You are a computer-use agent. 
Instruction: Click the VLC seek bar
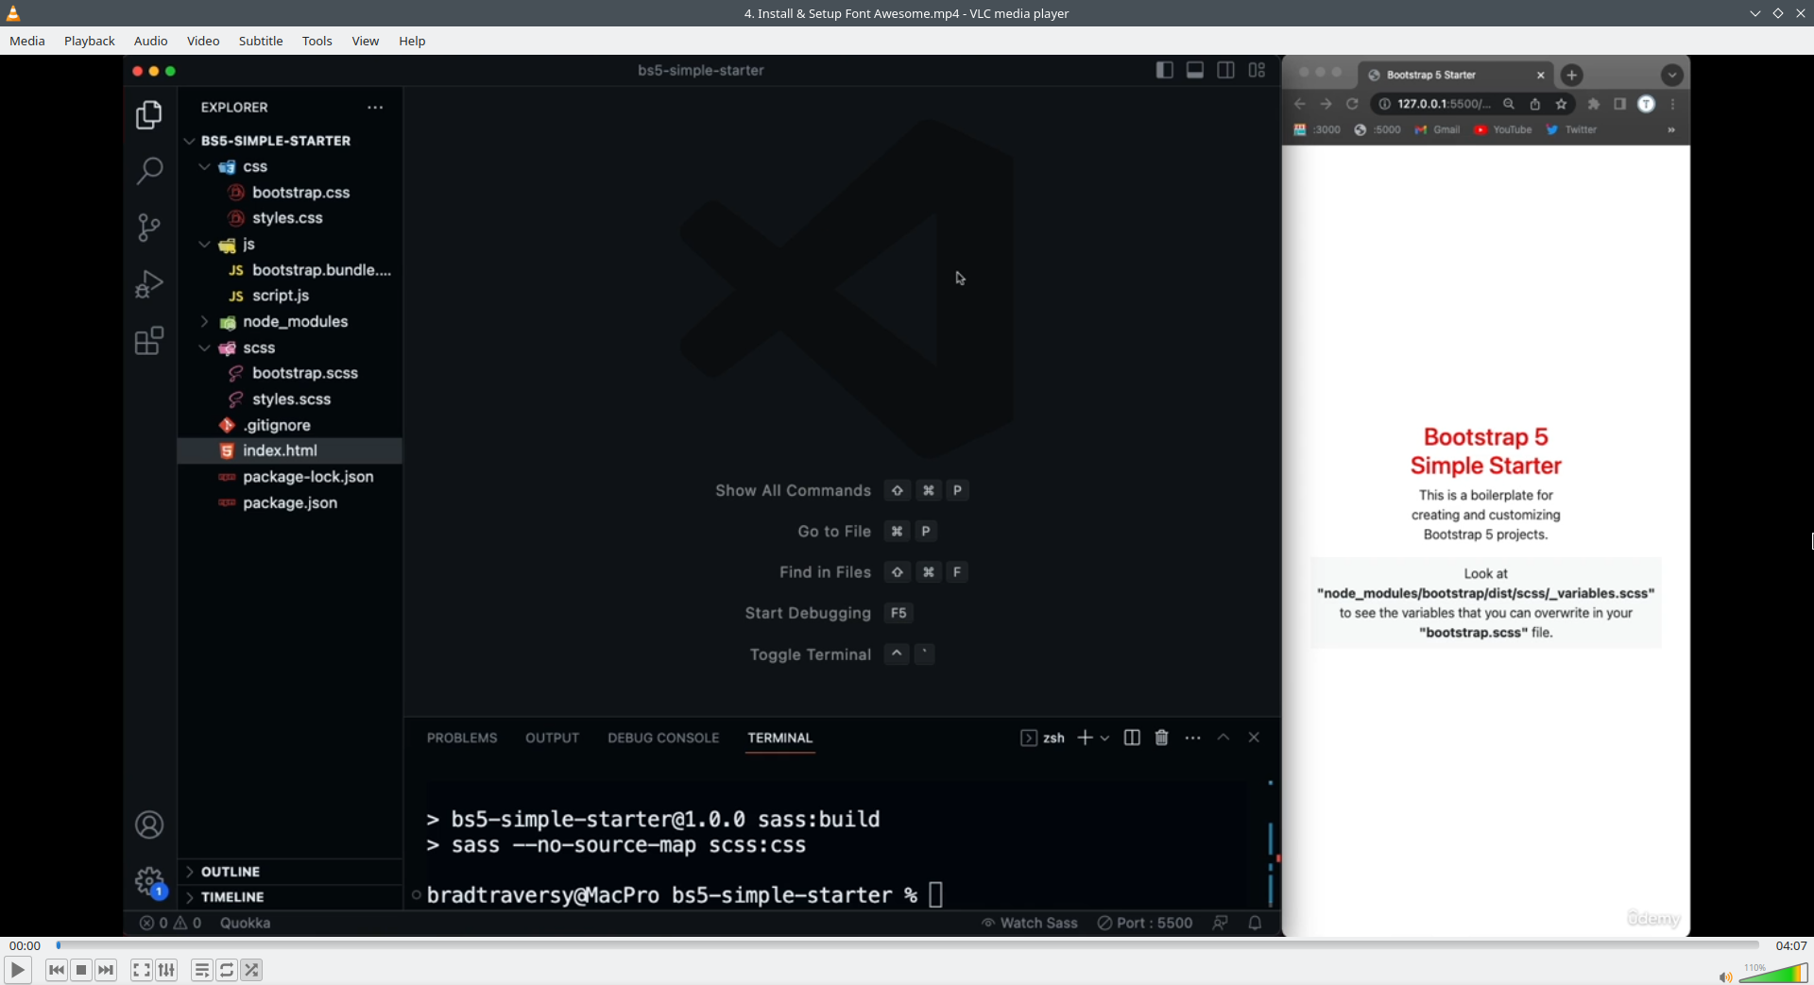[x=908, y=945]
